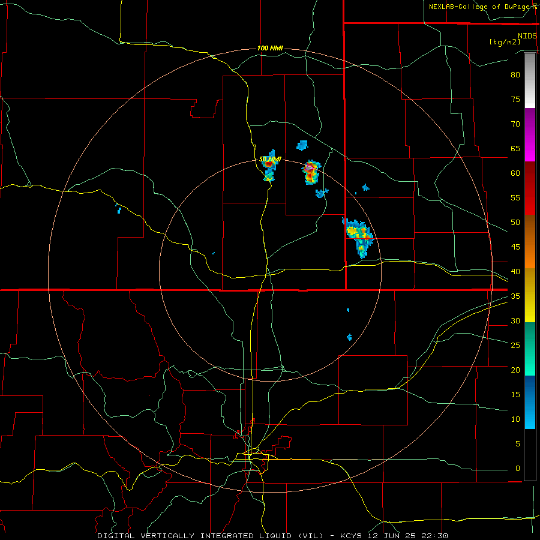Pick the purple-magenta segment of the color scale
This screenshot has width=540, height=540.
pos(530,135)
